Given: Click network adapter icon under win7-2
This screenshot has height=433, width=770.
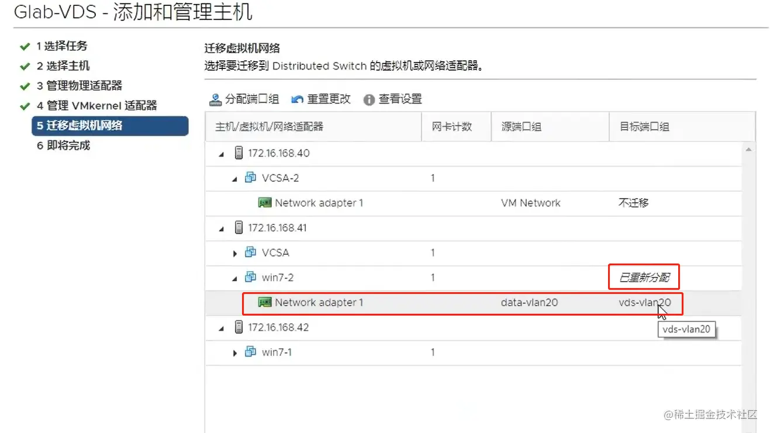Looking at the screenshot, I should coord(265,302).
